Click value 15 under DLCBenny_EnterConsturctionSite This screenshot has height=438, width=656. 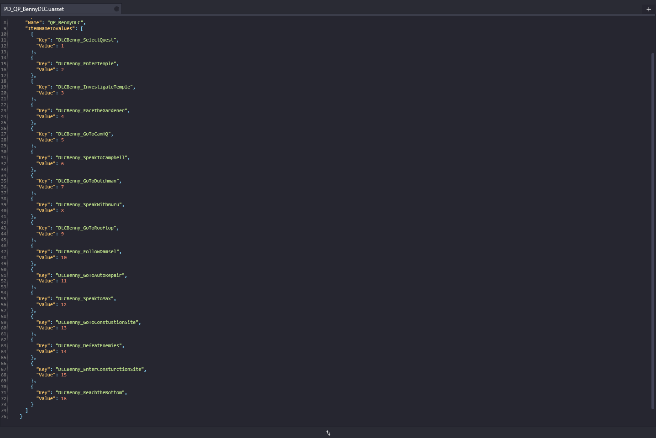coord(64,375)
